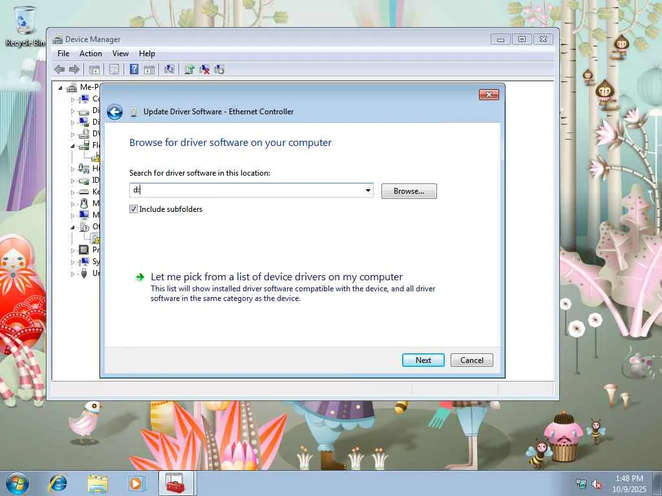Click the Back arrow in Device Manager toolbar

[60, 69]
